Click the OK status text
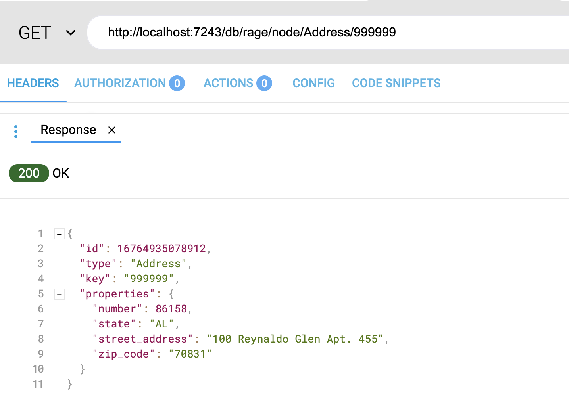The height and width of the screenshot is (398, 569). tap(61, 173)
